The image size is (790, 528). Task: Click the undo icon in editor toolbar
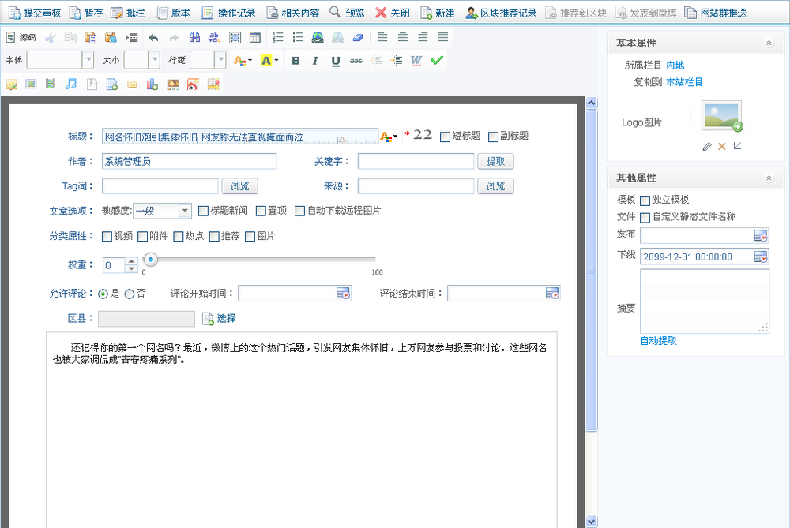coord(153,36)
